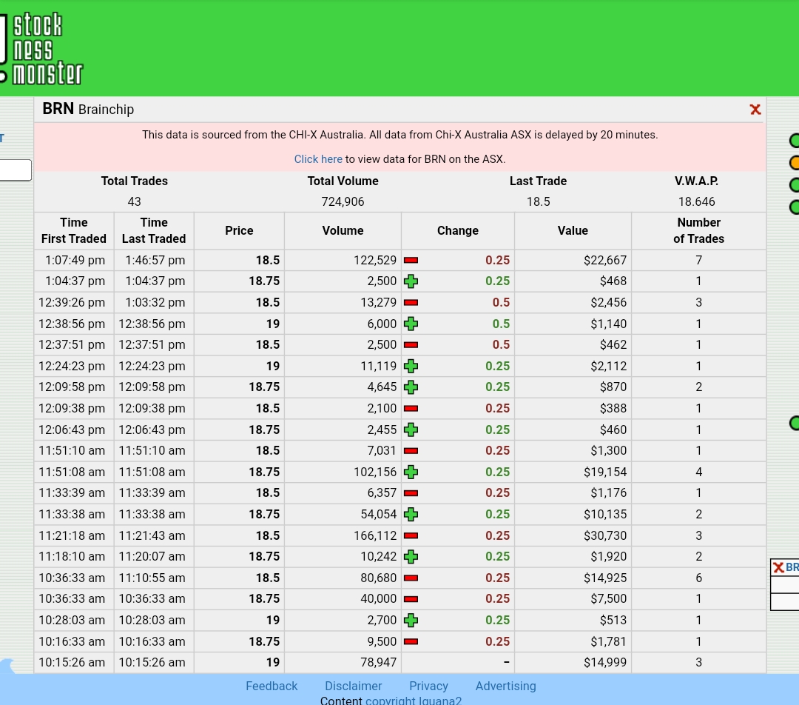The height and width of the screenshot is (705, 799).
Task: Click the red minus icon in the 1:07:49 pm row
Action: [x=411, y=260]
